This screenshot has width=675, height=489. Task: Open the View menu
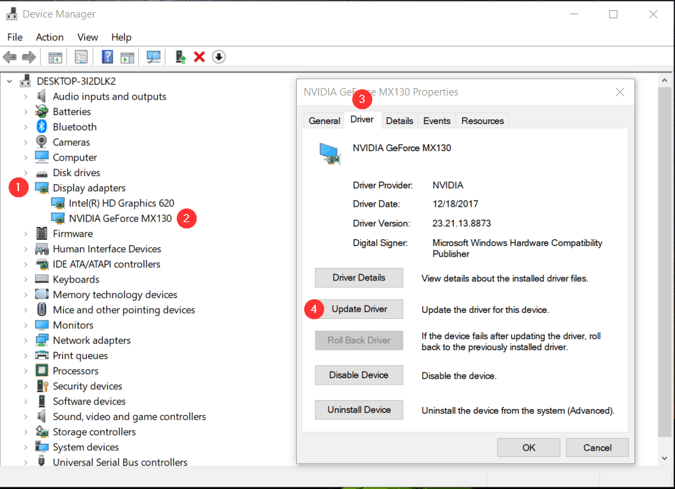pos(87,37)
